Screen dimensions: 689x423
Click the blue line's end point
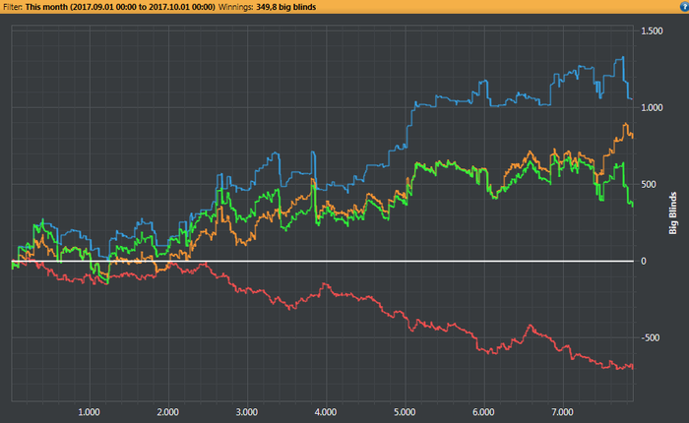pos(632,98)
